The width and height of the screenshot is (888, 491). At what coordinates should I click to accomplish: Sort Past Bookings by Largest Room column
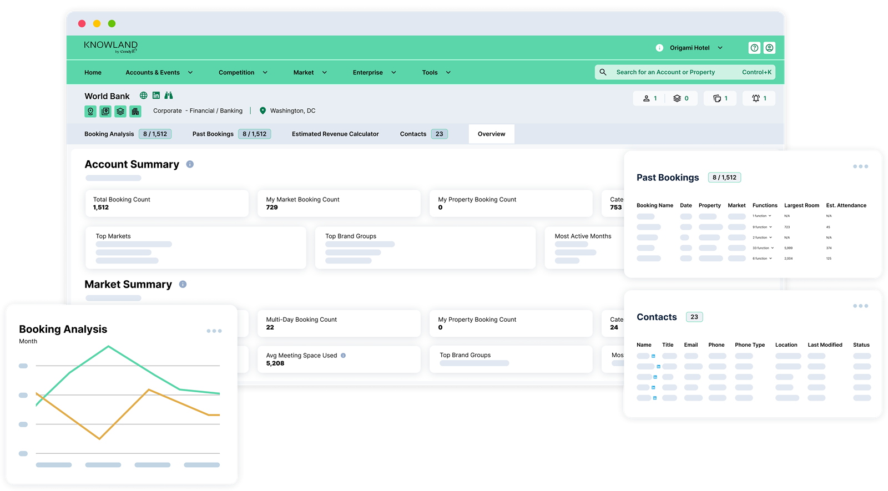pyautogui.click(x=801, y=206)
